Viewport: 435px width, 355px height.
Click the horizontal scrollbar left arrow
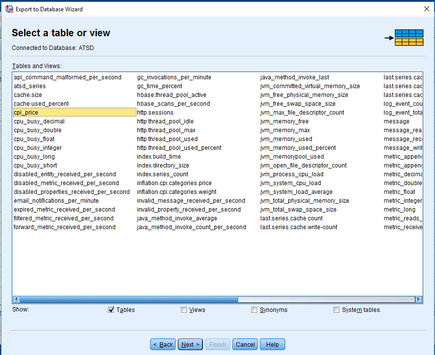pyautogui.click(x=16, y=299)
